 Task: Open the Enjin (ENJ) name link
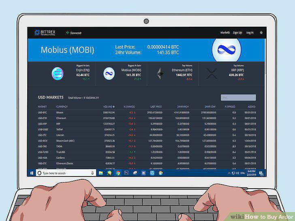(x=83, y=70)
